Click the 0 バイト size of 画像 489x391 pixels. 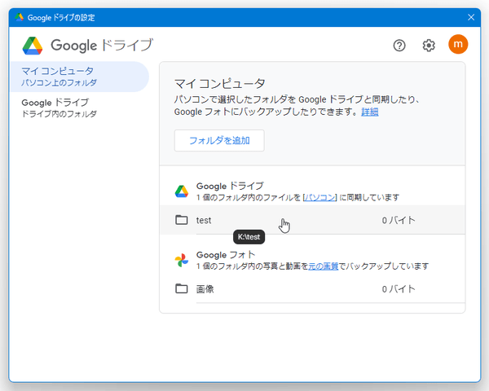pos(399,289)
